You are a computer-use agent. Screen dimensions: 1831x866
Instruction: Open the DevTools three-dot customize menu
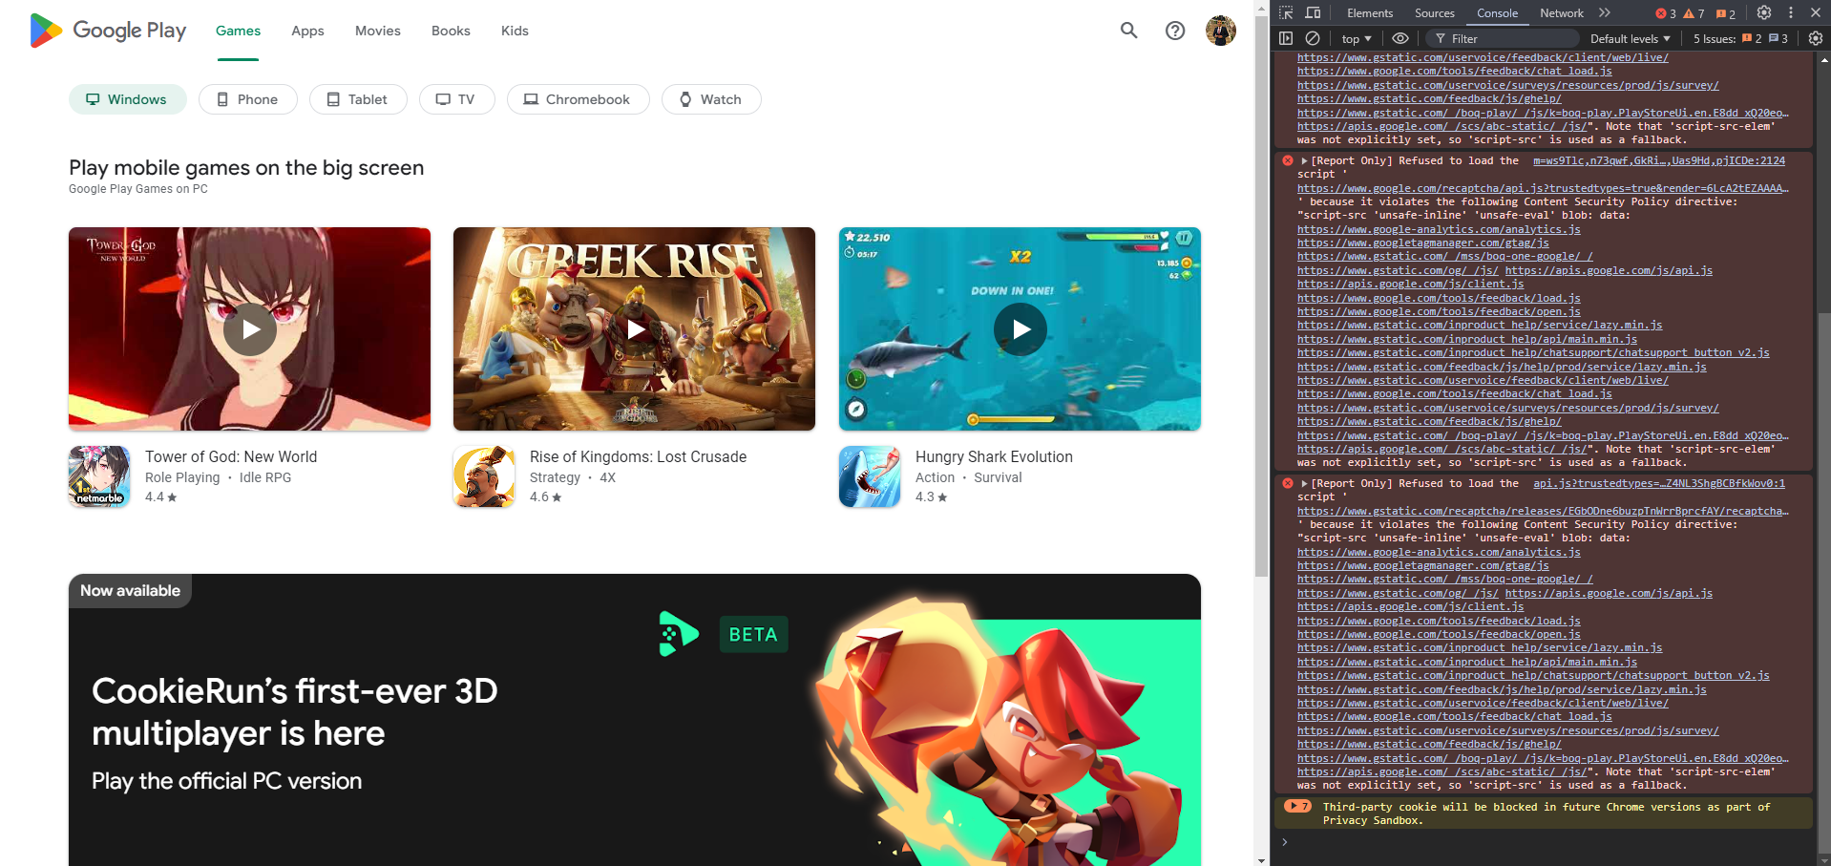point(1791,12)
